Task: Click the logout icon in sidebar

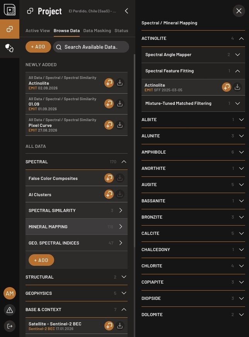Action: point(10,326)
